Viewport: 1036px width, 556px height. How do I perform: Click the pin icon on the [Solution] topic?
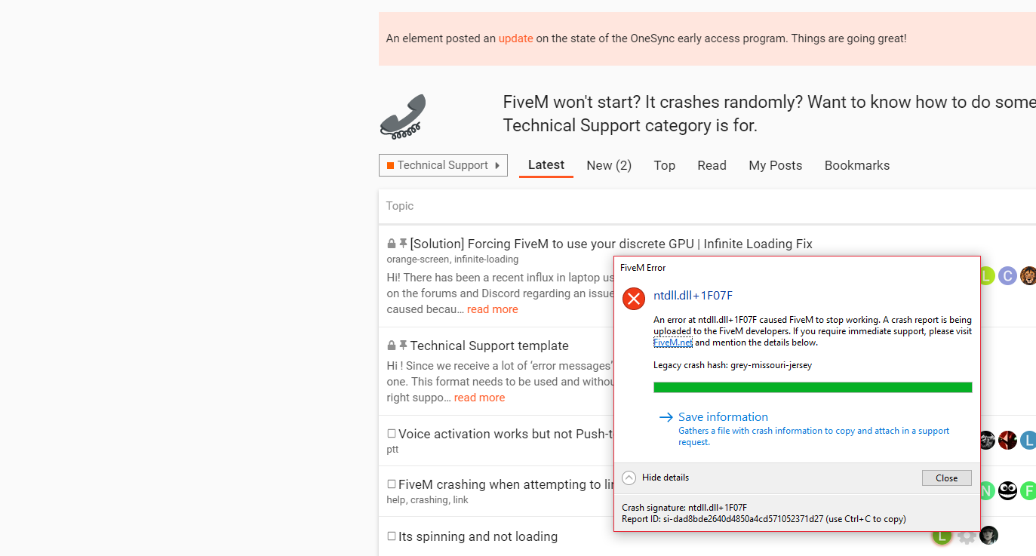click(403, 244)
